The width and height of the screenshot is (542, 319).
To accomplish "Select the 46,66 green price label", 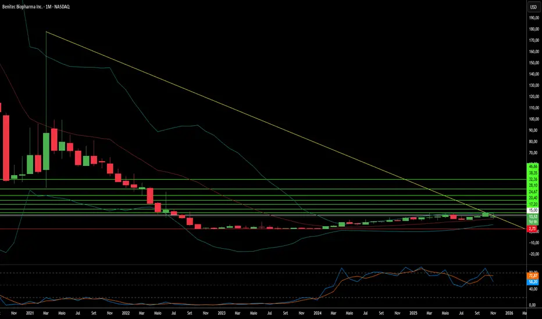I will pos(532,166).
